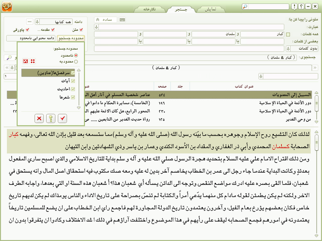Open the virtual keyboard icon
The image size is (322, 241).
[x=122, y=20]
